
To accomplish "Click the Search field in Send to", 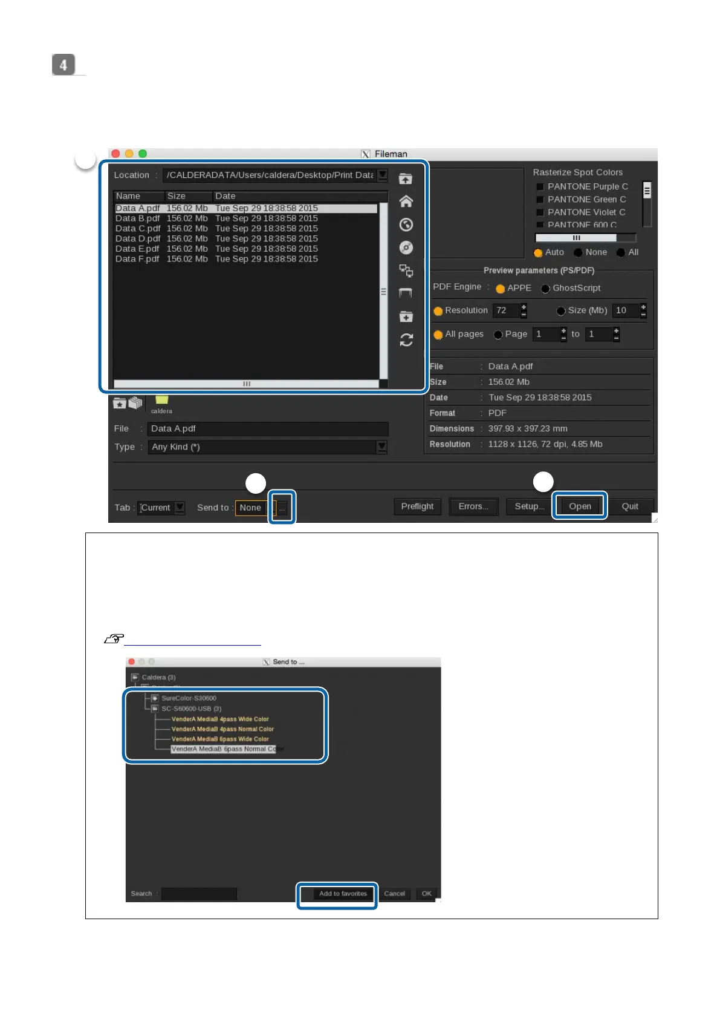I will tap(199, 894).
